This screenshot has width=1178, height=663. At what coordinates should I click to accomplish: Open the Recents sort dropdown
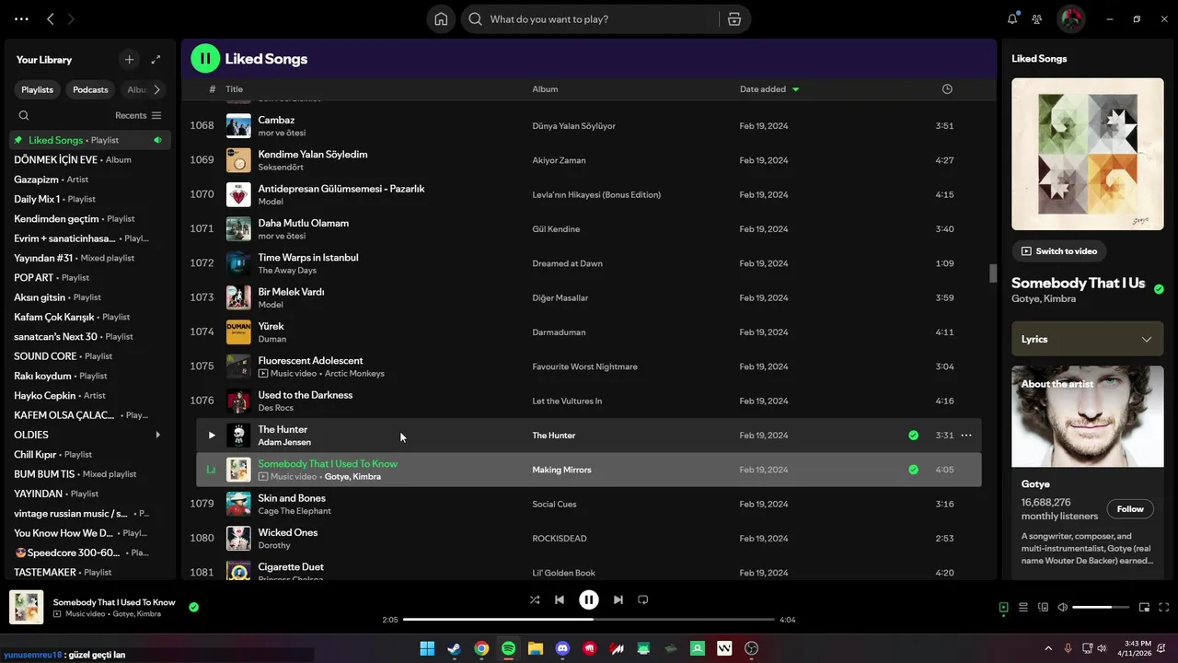(x=138, y=115)
